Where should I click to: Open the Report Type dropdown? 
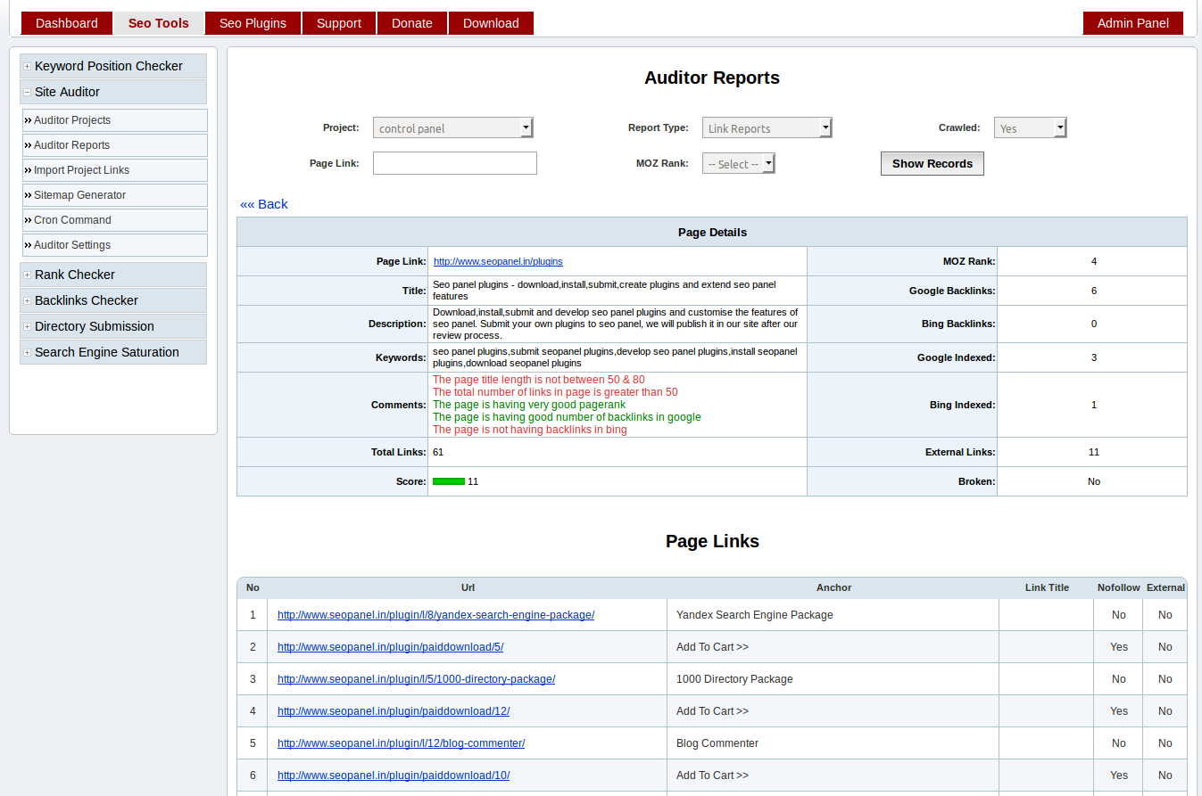[767, 128]
